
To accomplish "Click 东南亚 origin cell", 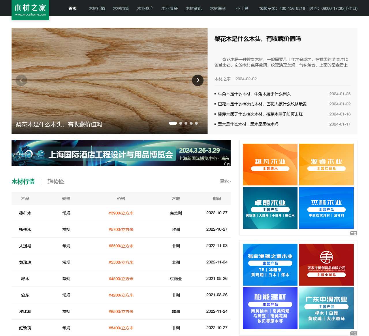I will [x=176, y=279].
